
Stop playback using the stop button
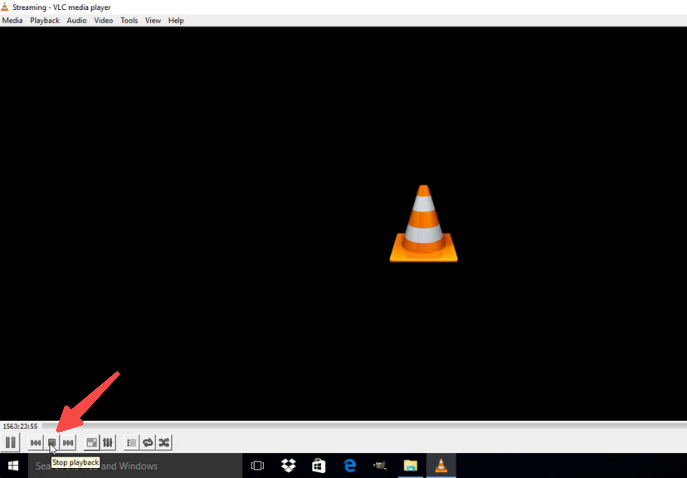tap(52, 442)
